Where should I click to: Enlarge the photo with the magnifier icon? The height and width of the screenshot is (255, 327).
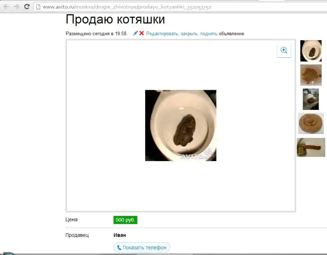pos(284,50)
